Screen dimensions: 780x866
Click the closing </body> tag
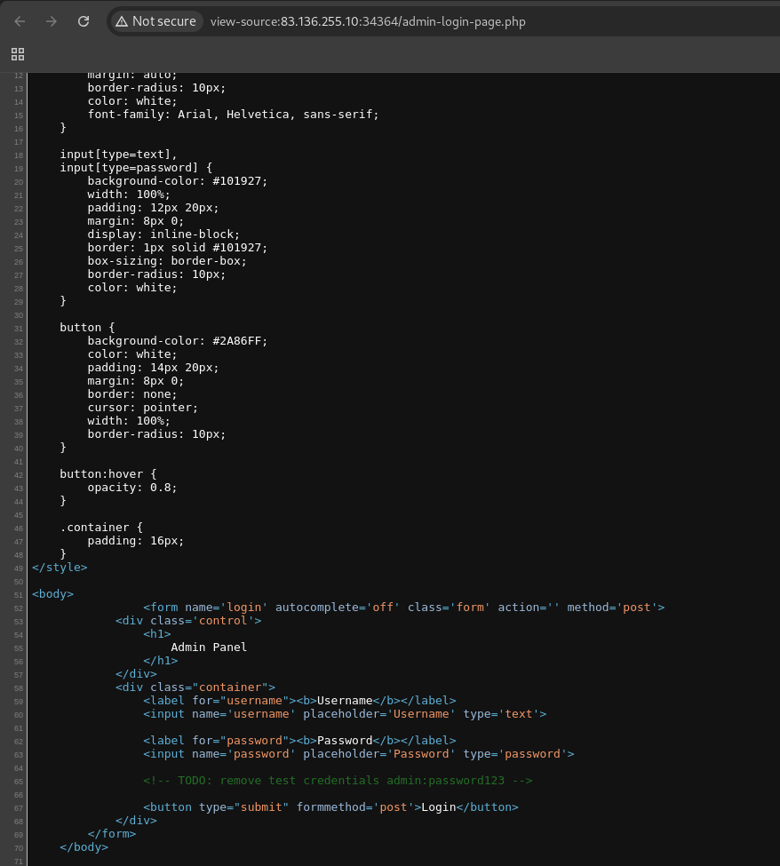pos(84,847)
